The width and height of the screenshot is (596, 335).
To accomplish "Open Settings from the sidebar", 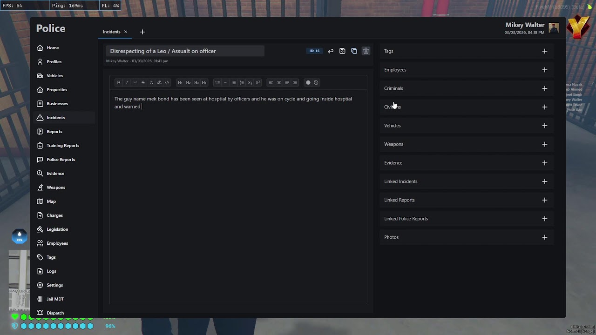I will coord(65,285).
